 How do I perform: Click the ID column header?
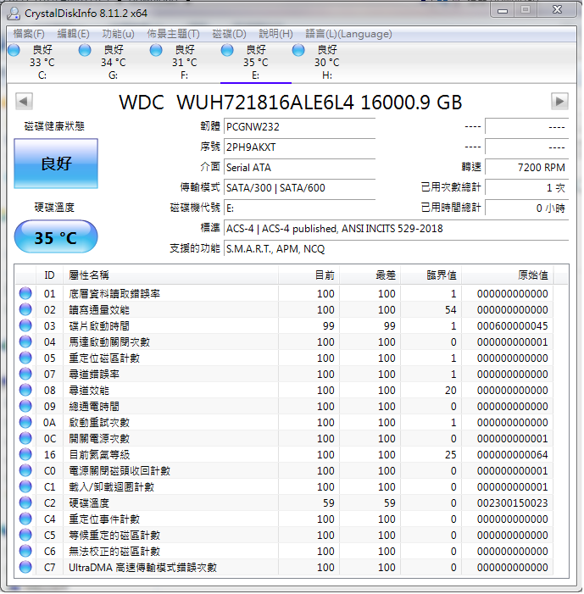pos(49,275)
